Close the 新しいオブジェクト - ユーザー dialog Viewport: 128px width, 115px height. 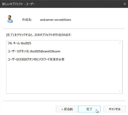(125, 4)
